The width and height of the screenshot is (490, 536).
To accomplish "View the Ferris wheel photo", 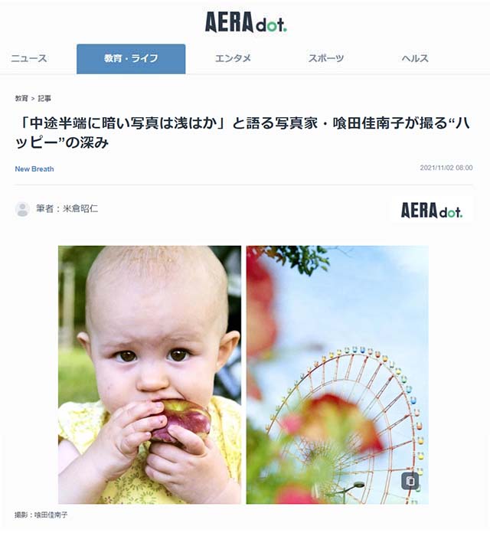I will (x=338, y=374).
